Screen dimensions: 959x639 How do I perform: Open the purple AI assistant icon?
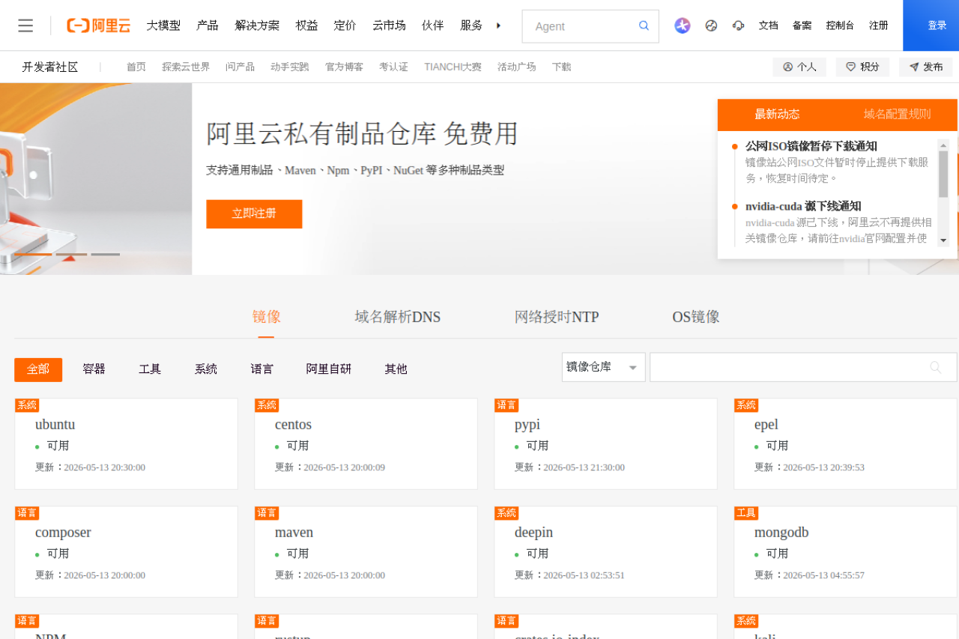[682, 25]
